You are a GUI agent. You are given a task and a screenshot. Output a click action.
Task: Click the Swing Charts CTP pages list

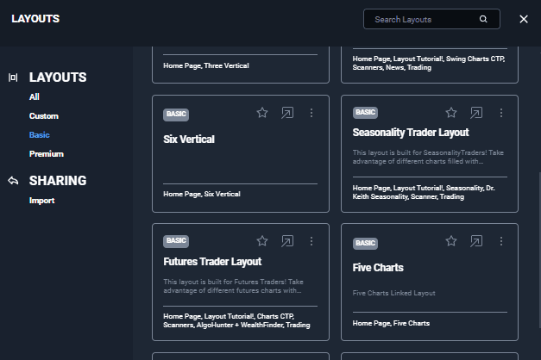429,63
